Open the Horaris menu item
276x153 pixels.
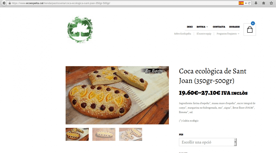[x=234, y=27]
